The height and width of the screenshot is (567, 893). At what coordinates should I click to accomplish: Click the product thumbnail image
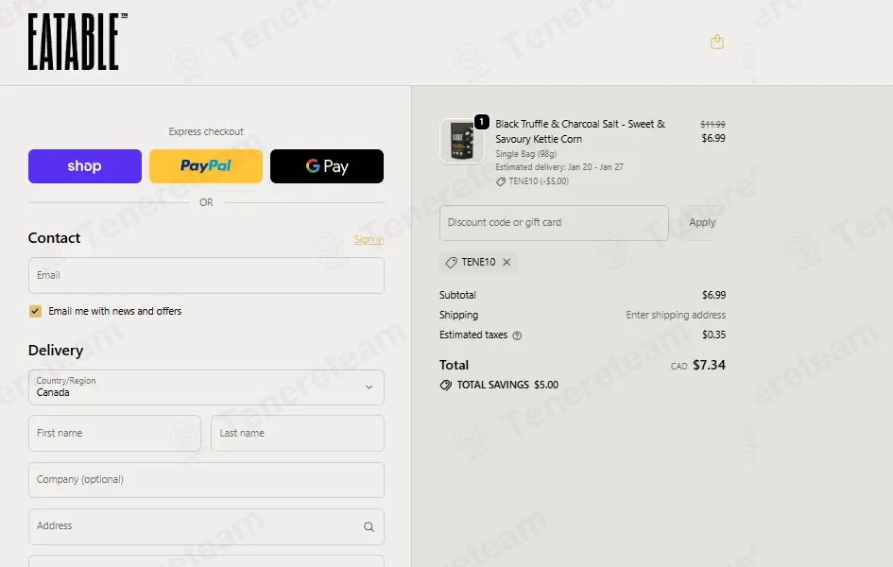462,141
